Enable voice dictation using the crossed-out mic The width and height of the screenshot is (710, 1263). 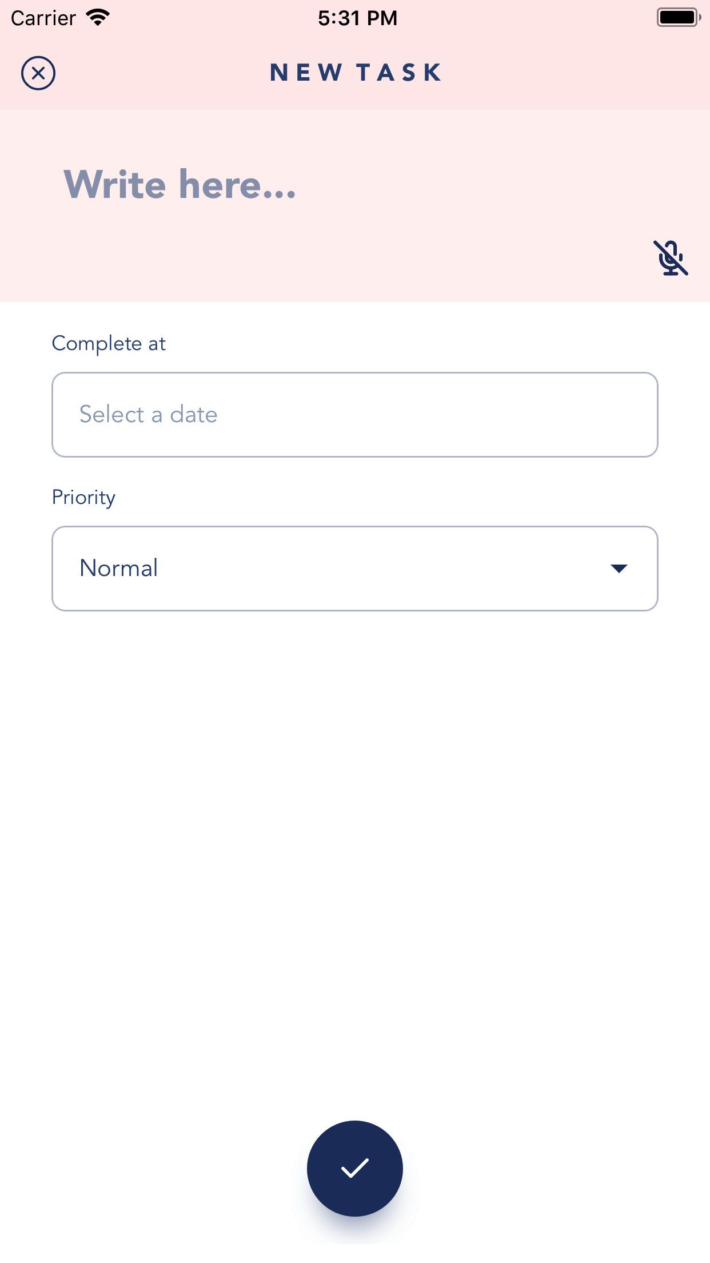tap(671, 258)
